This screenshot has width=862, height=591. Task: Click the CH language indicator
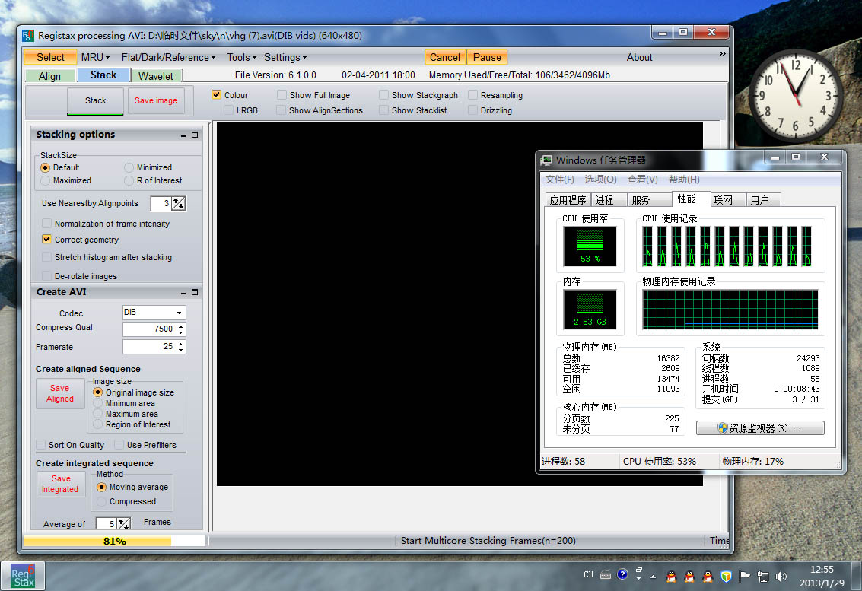pos(588,575)
